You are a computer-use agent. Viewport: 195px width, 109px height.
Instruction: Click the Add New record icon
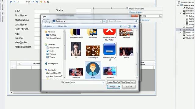(x=41, y=2)
